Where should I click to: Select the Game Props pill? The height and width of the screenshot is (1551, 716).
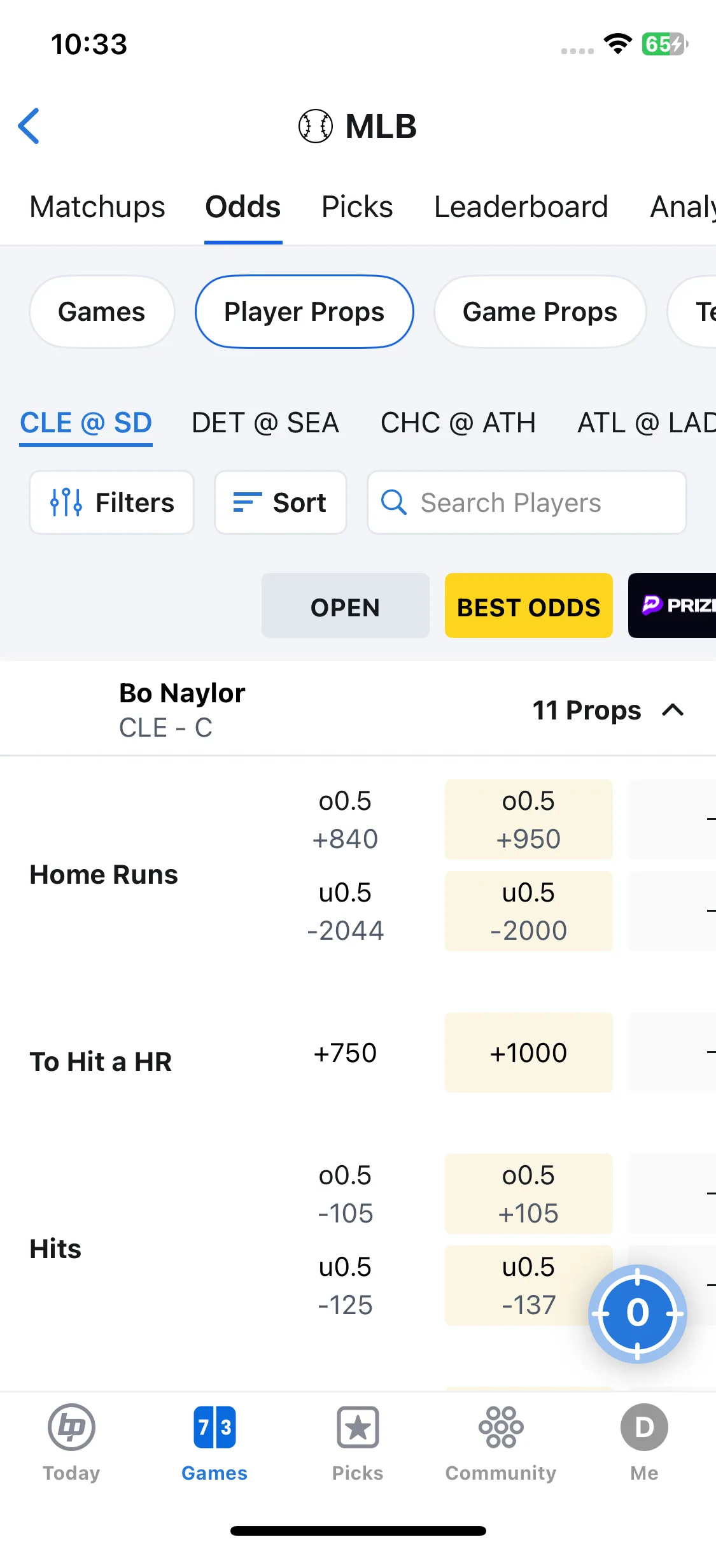(x=540, y=312)
